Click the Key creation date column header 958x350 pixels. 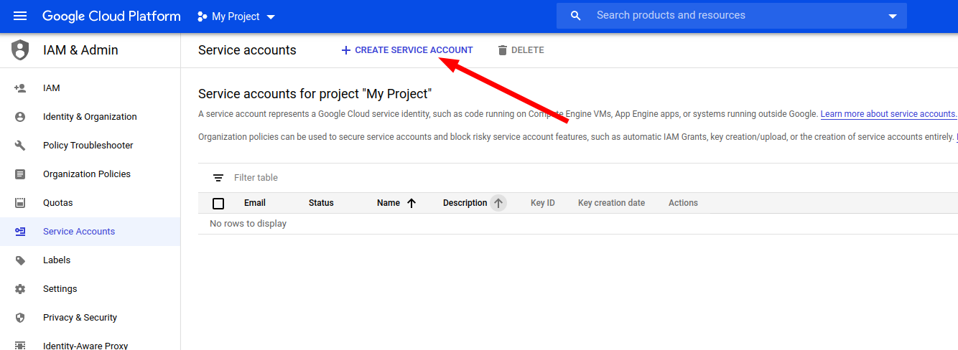tap(612, 203)
